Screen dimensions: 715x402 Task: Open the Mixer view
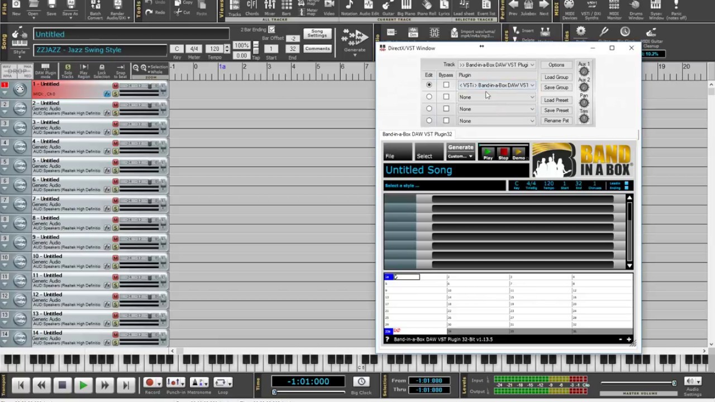(x=270, y=8)
